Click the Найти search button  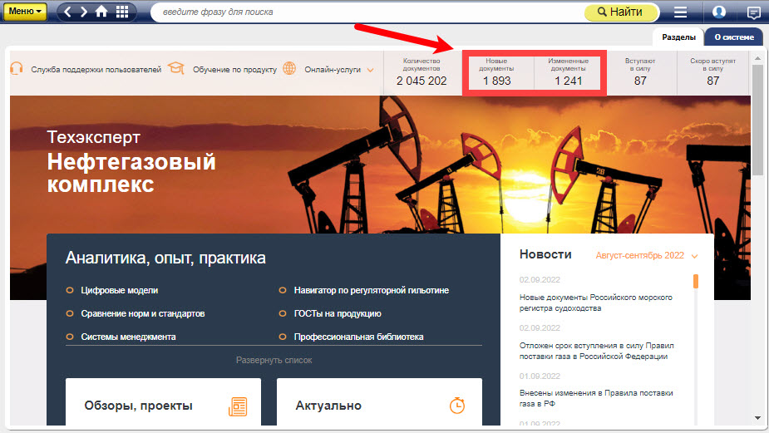(621, 12)
